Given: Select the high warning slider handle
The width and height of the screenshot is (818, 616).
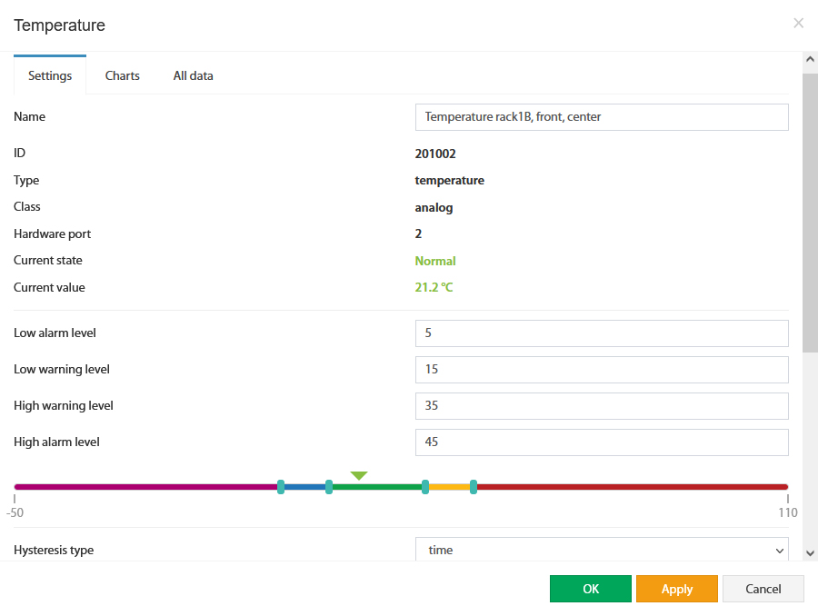Looking at the screenshot, I should [x=425, y=487].
